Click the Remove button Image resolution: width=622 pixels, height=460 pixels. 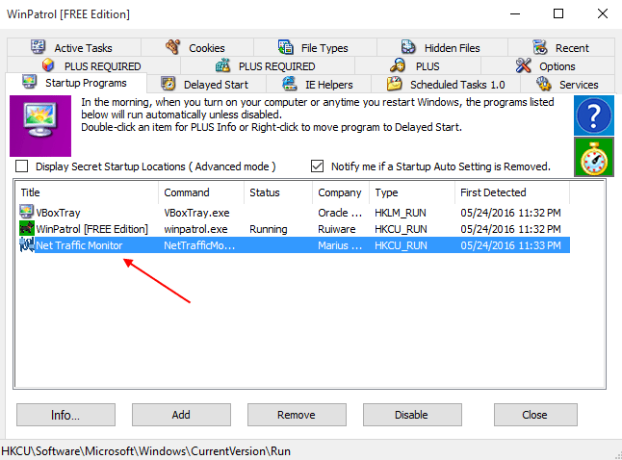coord(297,415)
